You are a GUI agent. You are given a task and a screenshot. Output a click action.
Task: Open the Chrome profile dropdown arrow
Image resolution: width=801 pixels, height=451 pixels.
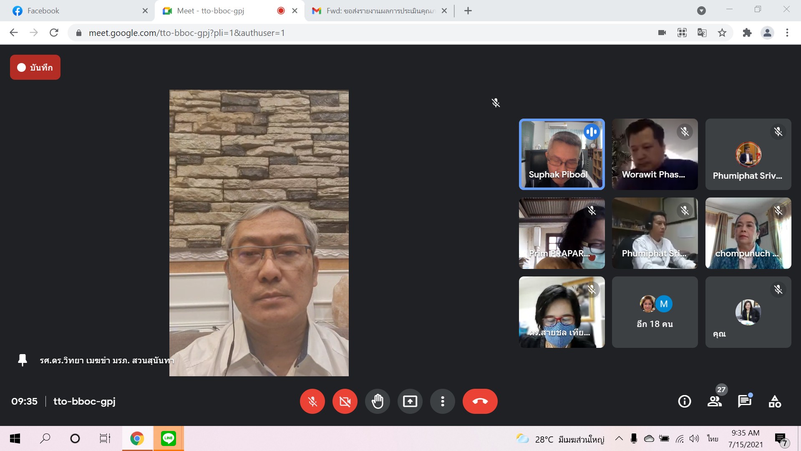701,11
